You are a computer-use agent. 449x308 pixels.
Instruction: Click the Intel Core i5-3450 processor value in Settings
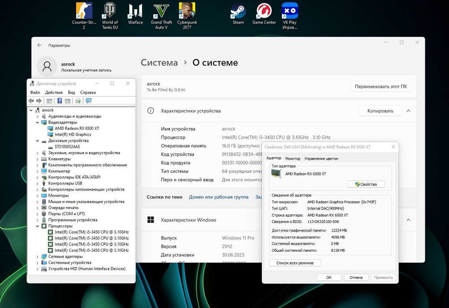tap(276, 138)
